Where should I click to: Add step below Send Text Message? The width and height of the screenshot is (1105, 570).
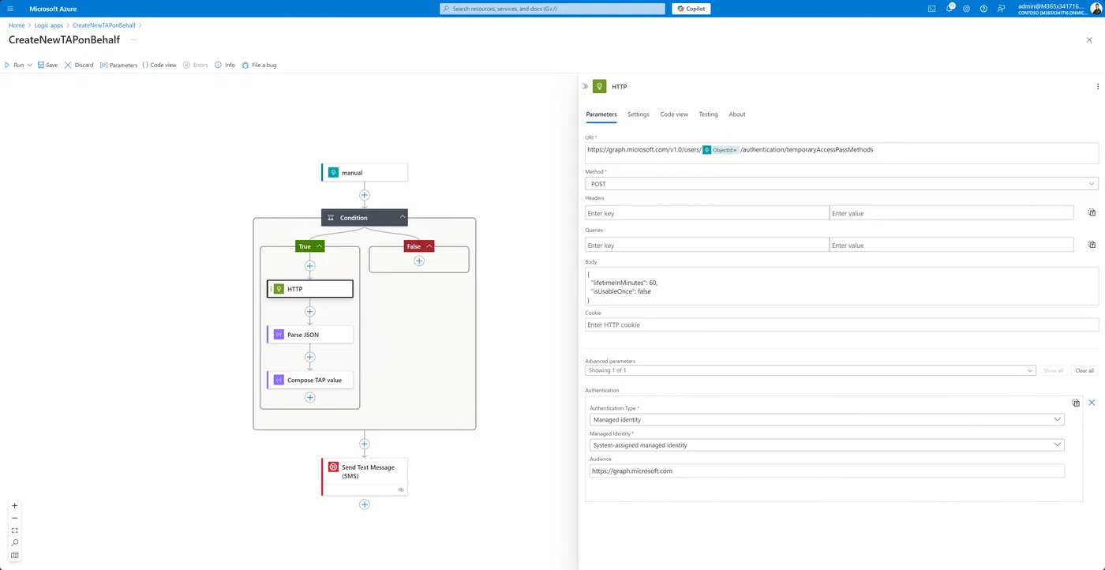coord(364,504)
